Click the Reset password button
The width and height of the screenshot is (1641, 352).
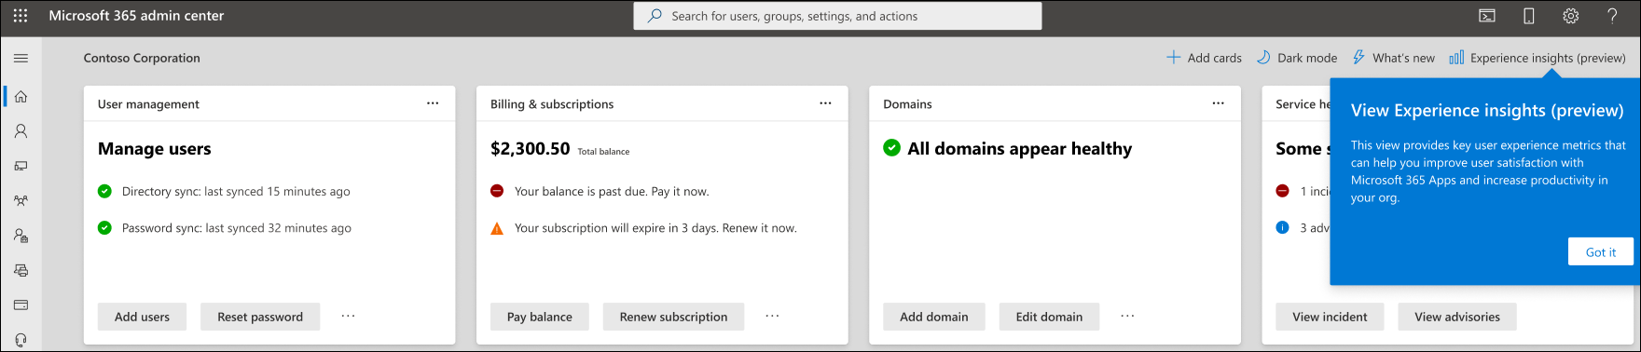[x=260, y=317]
